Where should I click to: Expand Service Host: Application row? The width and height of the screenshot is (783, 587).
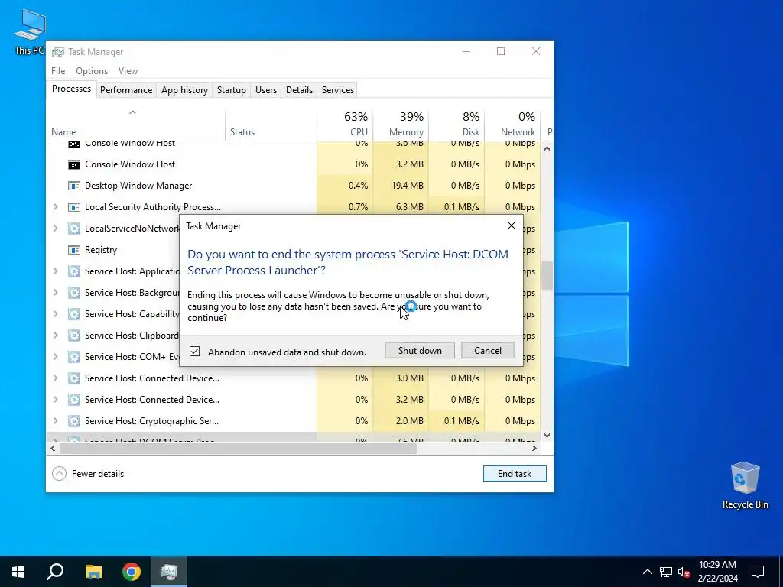click(x=55, y=271)
